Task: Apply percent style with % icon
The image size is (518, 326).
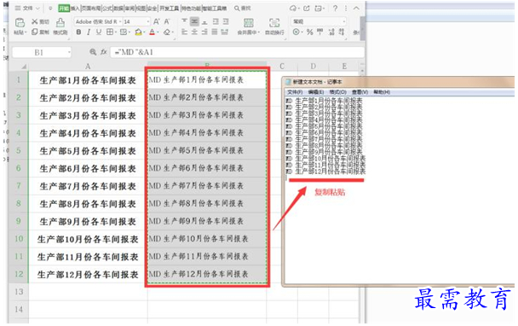Action: click(309, 32)
